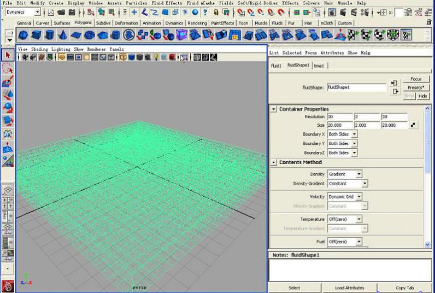
Task: Open the Dynamics menu set dropdown
Action: (38, 12)
